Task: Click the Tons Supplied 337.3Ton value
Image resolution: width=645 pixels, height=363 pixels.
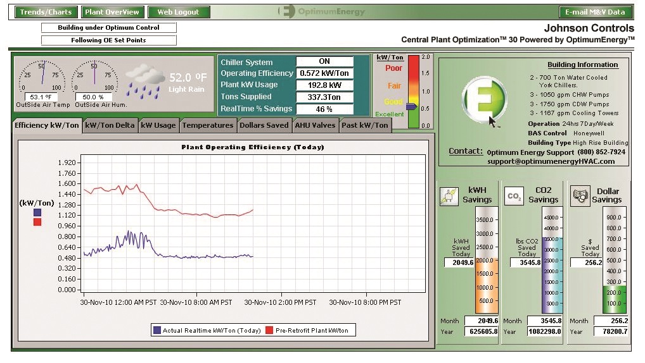Action: pyautogui.click(x=324, y=97)
